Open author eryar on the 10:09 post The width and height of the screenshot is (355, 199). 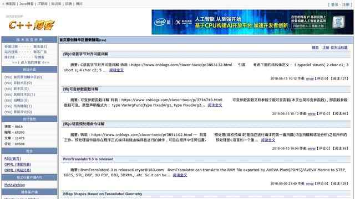[x=312, y=149]
